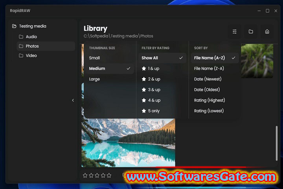This screenshot has height=189, width=283.
Task: Click the Video folder icon
Action: (x=21, y=56)
